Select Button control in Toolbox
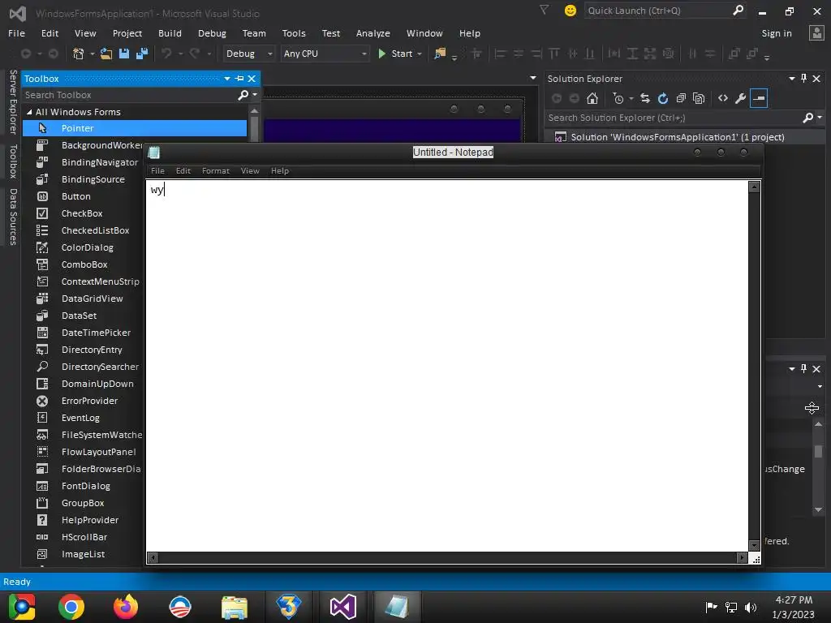831x623 pixels. click(75, 196)
